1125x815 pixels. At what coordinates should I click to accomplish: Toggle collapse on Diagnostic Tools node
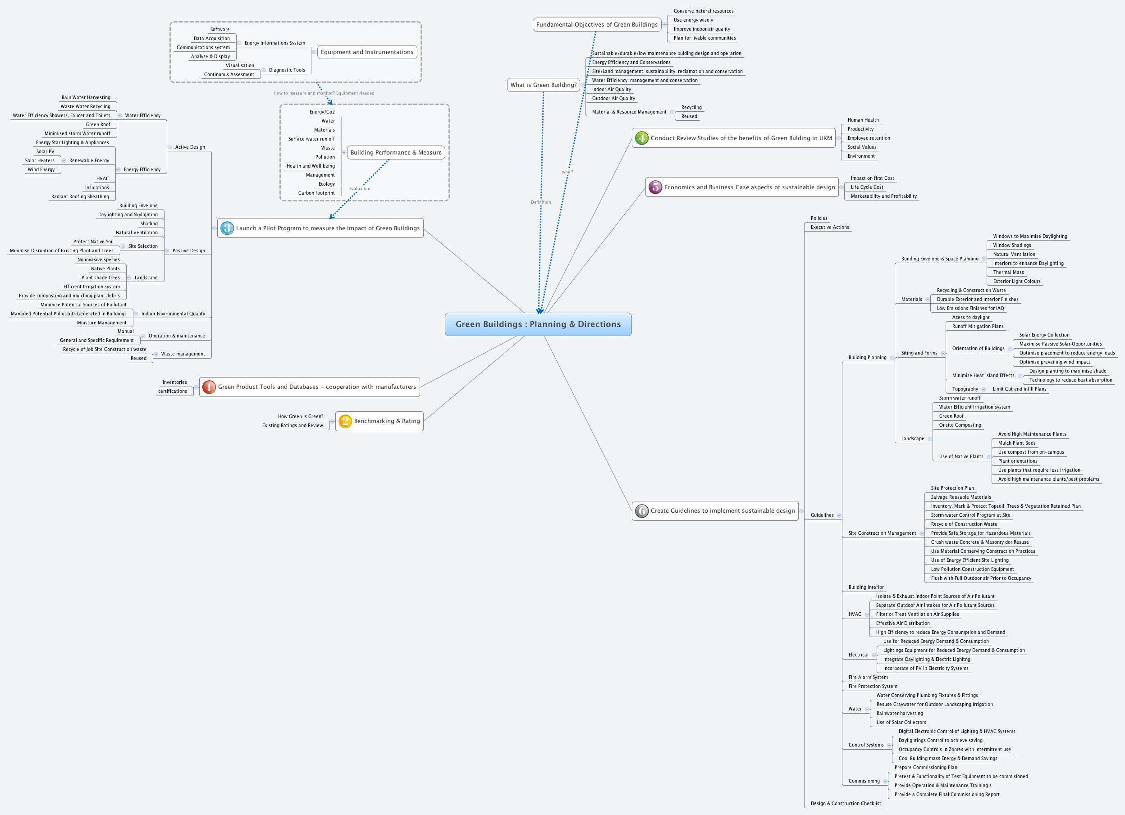tap(263, 70)
